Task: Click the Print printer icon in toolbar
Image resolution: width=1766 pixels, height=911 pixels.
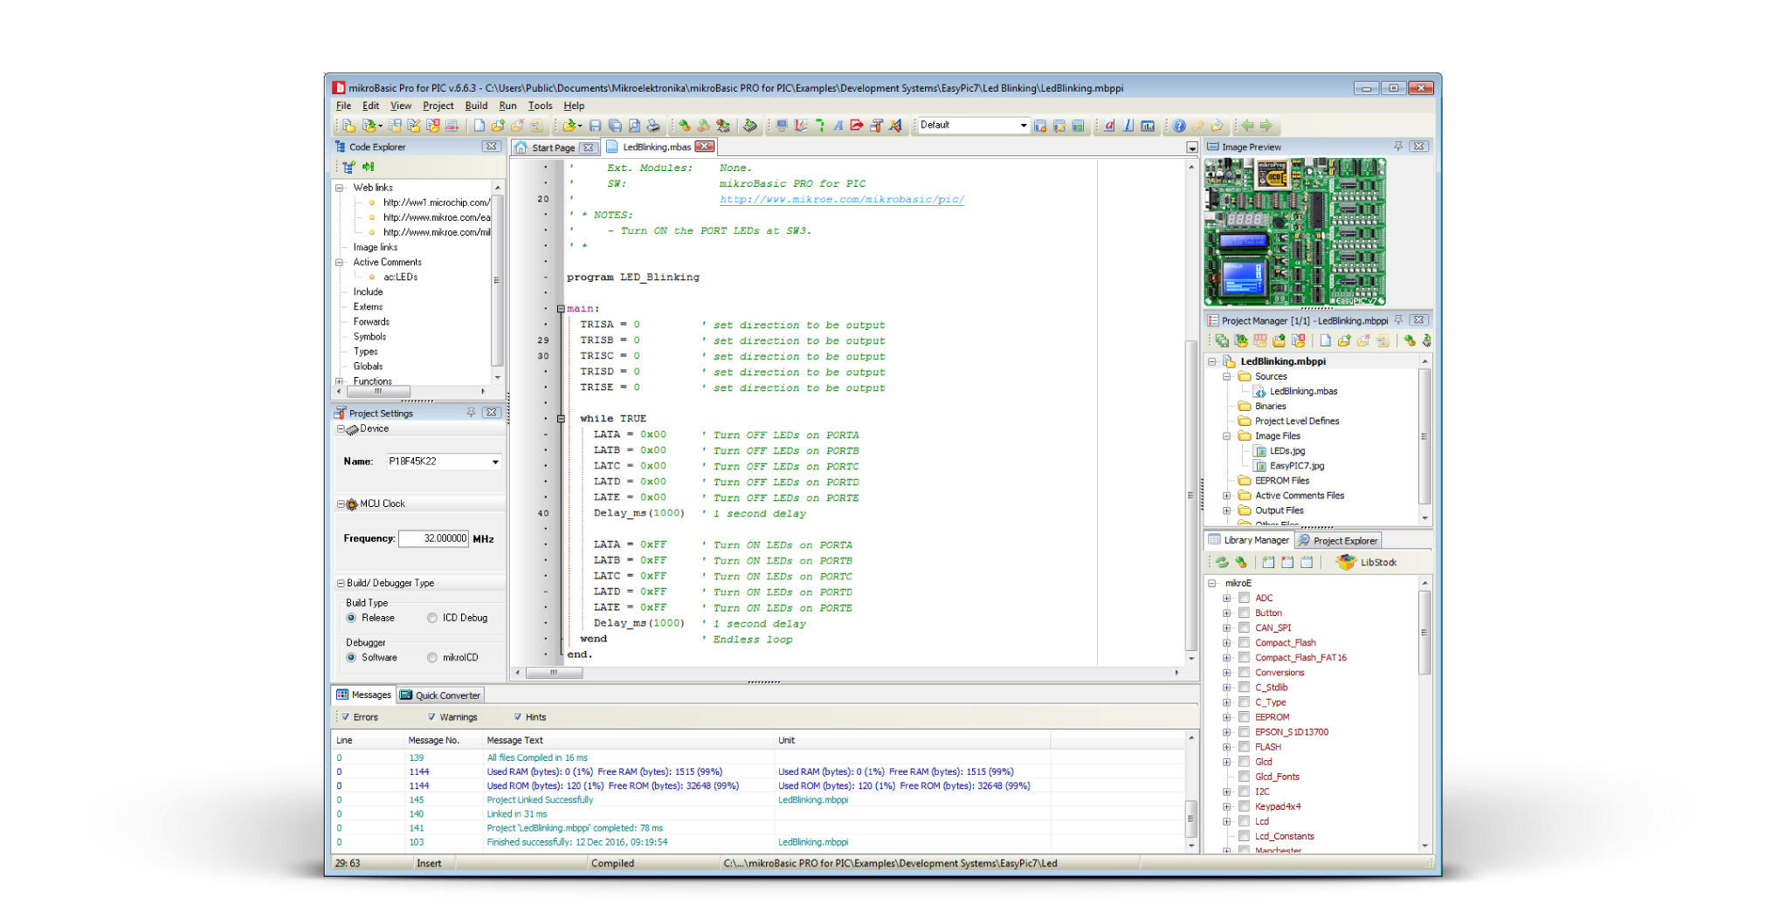Action: tap(653, 126)
